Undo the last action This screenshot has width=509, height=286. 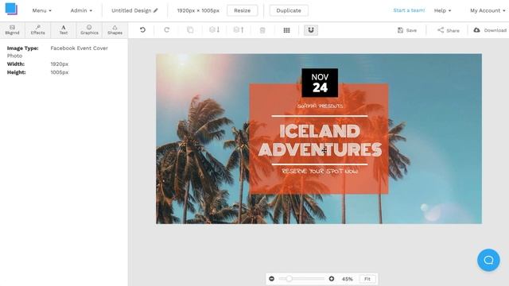click(x=142, y=30)
